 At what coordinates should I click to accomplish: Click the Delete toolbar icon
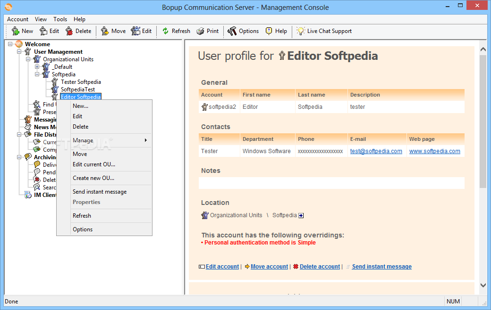(x=69, y=31)
